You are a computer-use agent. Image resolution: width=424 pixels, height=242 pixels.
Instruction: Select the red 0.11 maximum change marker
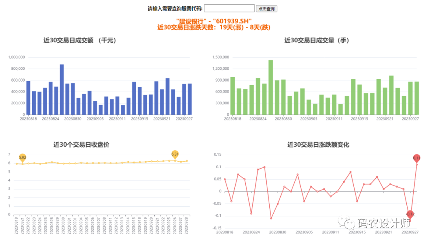417,158
